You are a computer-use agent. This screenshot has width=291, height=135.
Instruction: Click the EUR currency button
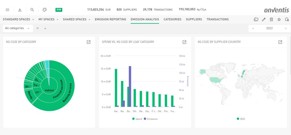pyautogui.click(x=59, y=10)
